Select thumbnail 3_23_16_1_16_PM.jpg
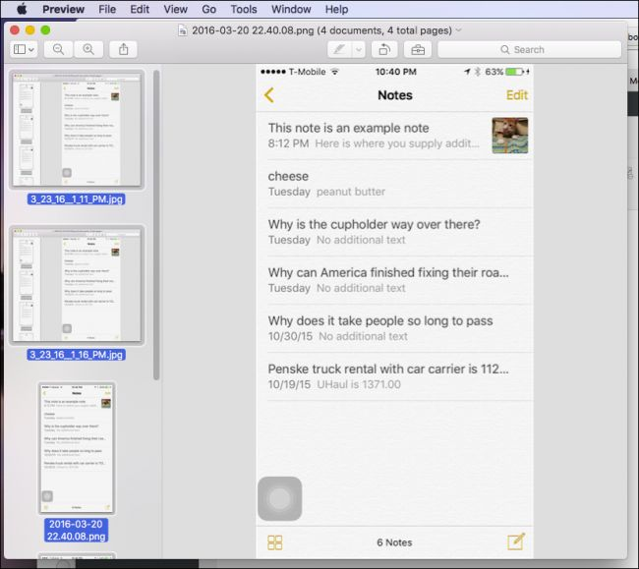Viewport: 639px width, 569px height. coord(77,285)
